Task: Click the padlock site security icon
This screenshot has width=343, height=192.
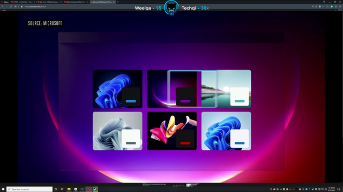Action: click(21, 6)
